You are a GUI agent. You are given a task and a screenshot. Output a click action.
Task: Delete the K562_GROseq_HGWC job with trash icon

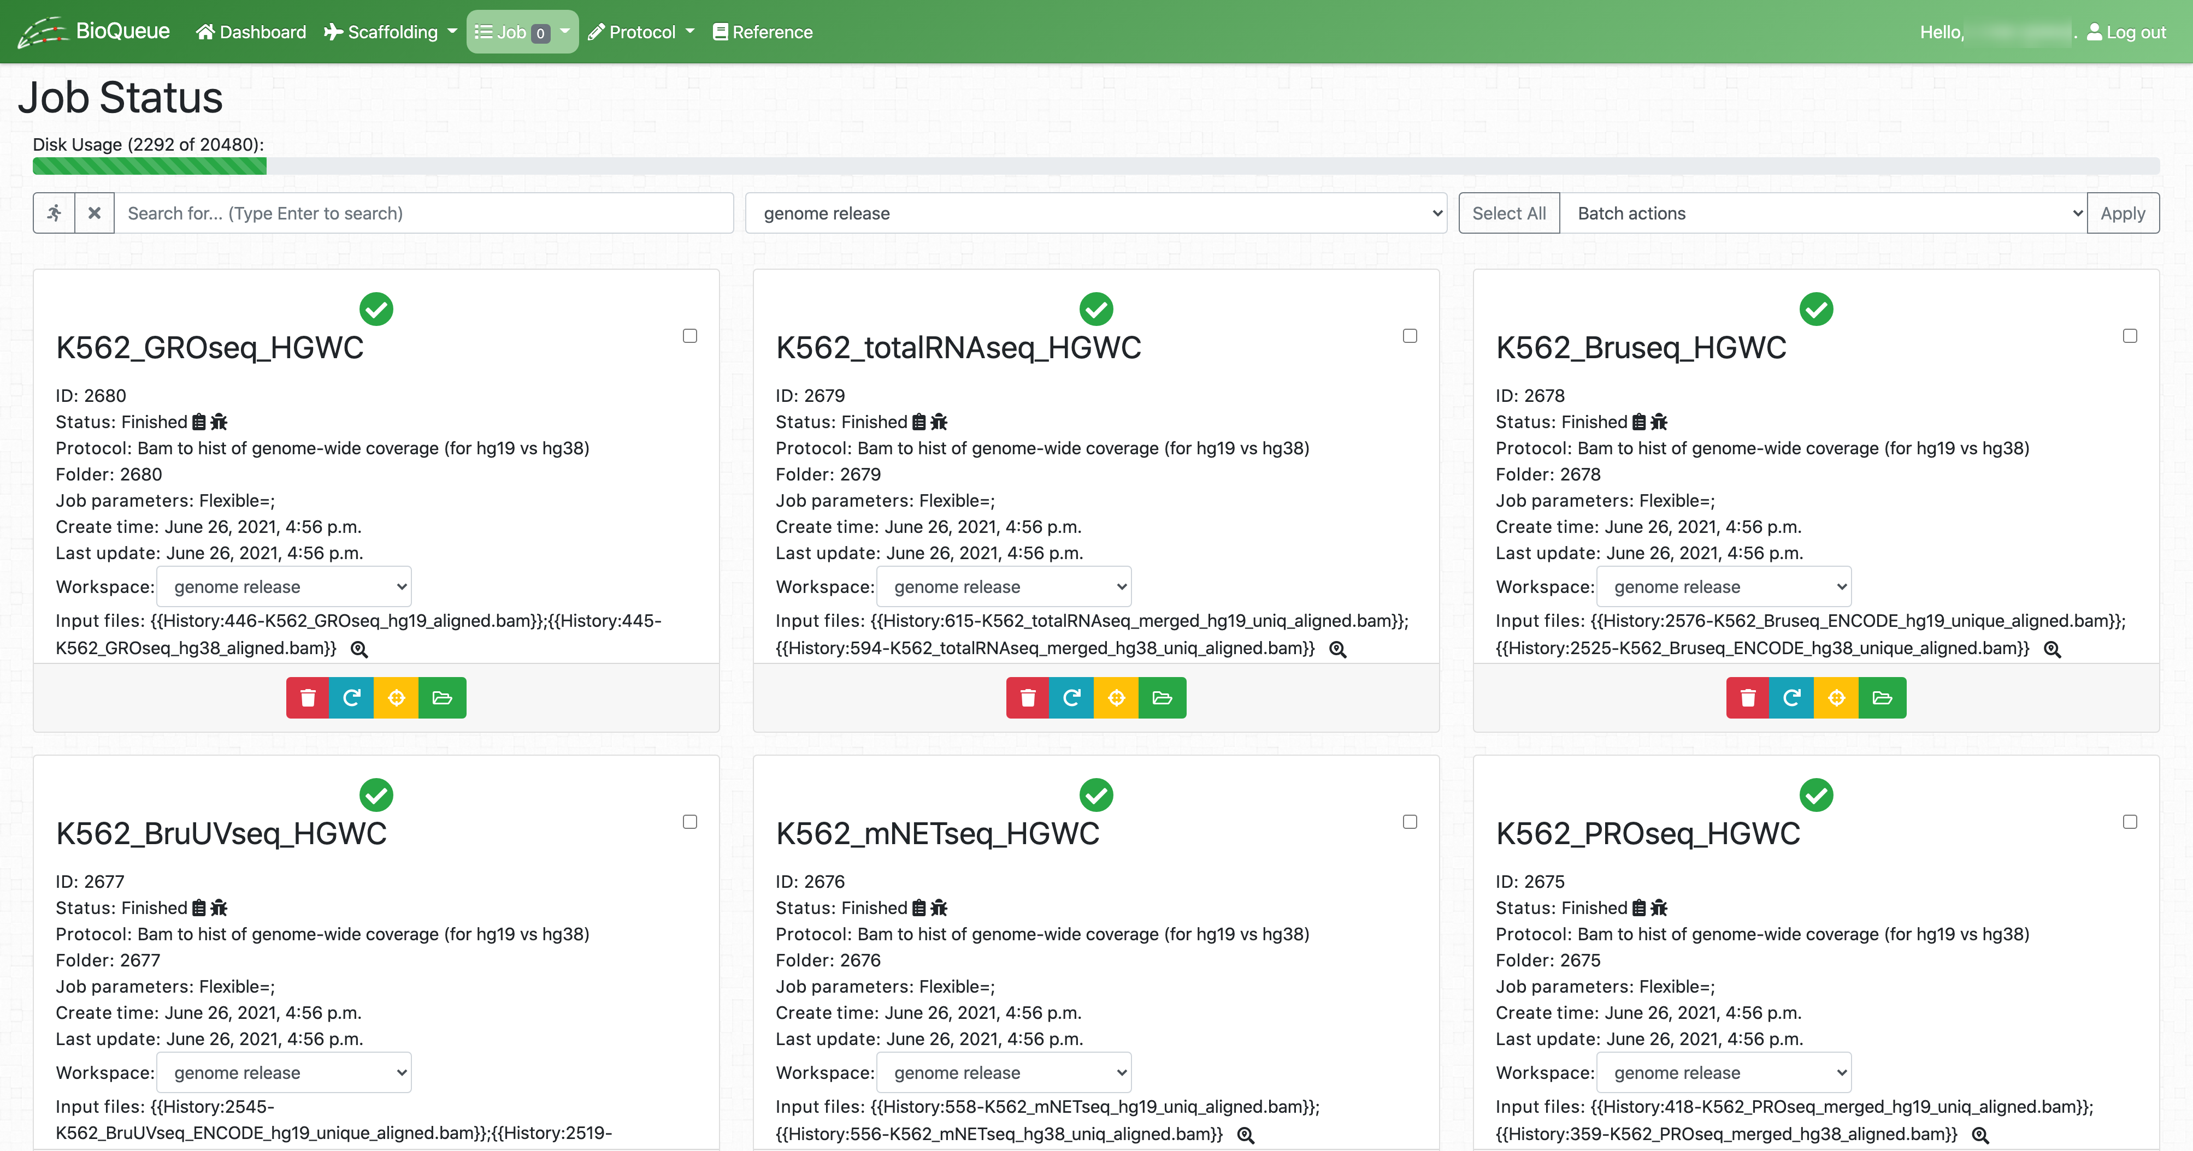click(x=308, y=698)
